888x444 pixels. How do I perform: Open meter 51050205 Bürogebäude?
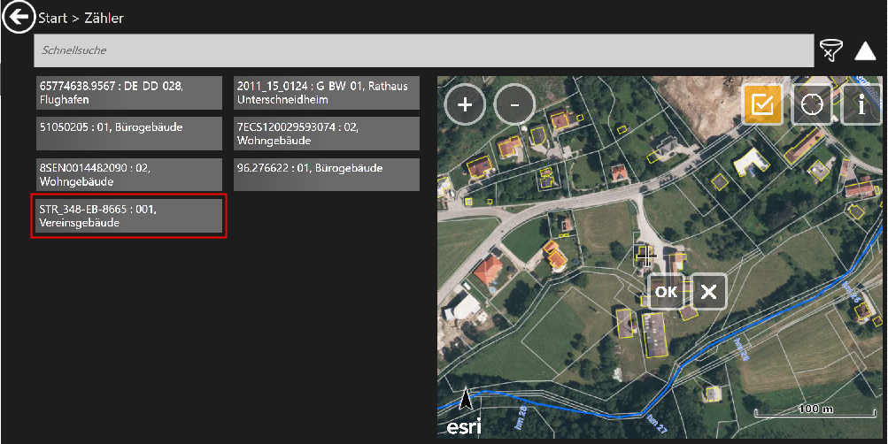128,134
